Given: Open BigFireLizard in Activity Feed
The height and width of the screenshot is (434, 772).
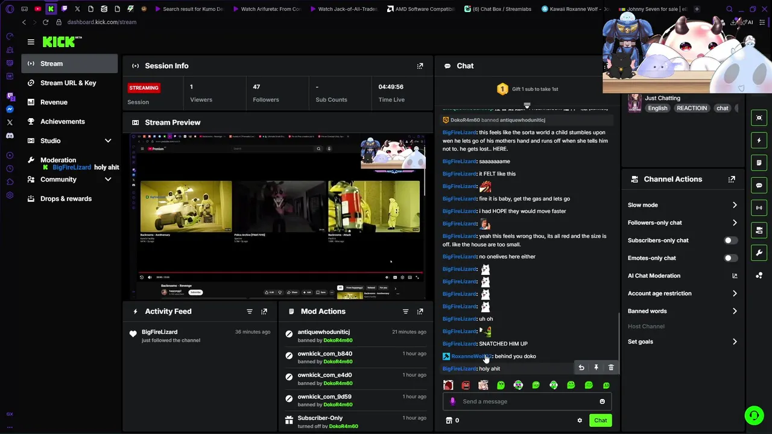Looking at the screenshot, I should [159, 332].
